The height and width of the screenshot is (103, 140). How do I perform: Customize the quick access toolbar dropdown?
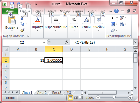36,4
